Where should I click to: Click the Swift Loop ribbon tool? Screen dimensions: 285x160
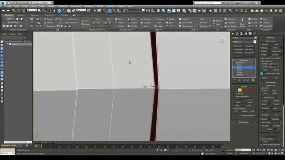71,19
